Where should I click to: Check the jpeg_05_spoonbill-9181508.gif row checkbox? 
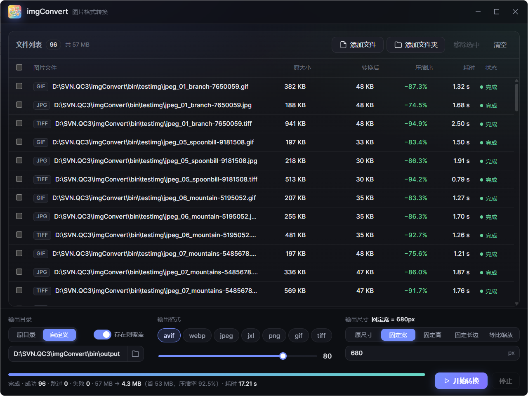(x=19, y=141)
